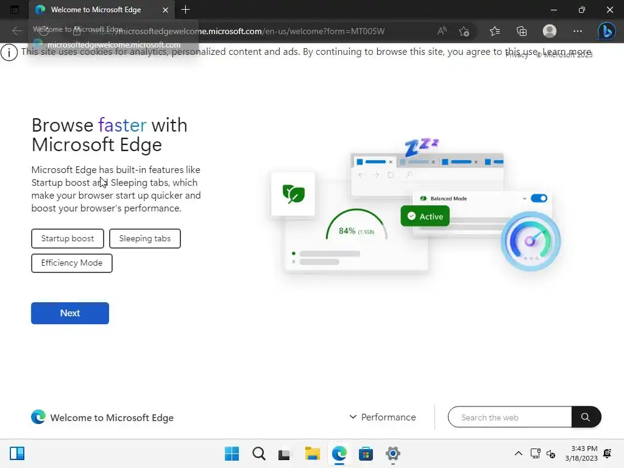Select the Sleeping tabs option
This screenshot has width=624, height=468.
145,238
